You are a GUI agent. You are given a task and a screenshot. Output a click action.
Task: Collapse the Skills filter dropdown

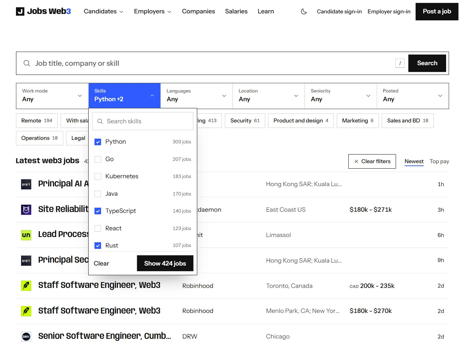124,96
